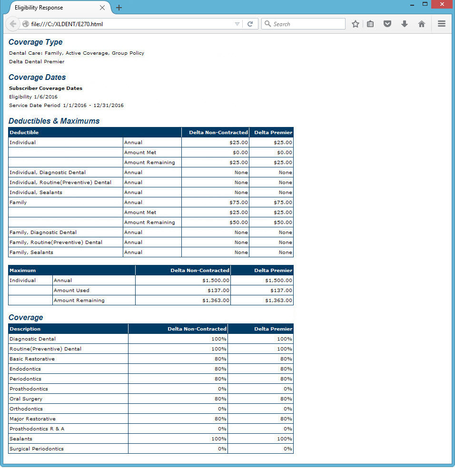Click 'Periodontics' coverage row
Image resolution: width=455 pixels, height=468 pixels.
coord(151,379)
